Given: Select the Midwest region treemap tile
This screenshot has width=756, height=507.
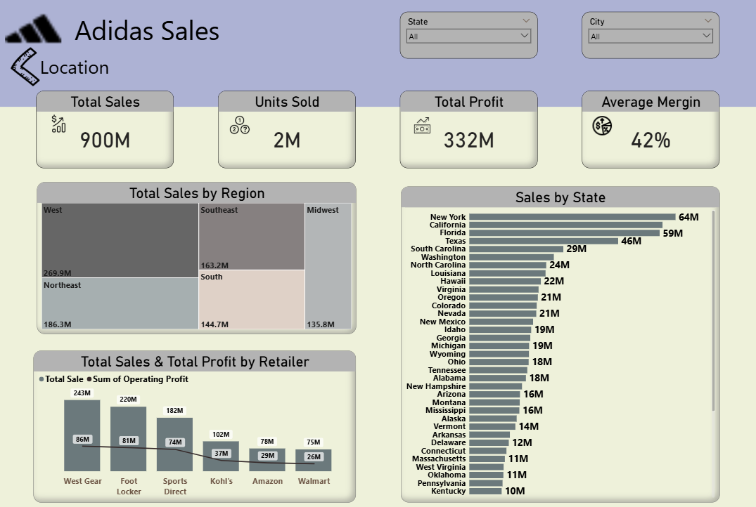Looking at the screenshot, I should click(328, 266).
